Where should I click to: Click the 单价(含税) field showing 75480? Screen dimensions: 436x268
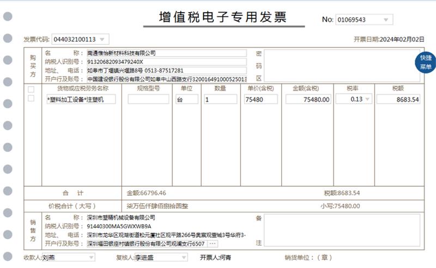pos(260,99)
